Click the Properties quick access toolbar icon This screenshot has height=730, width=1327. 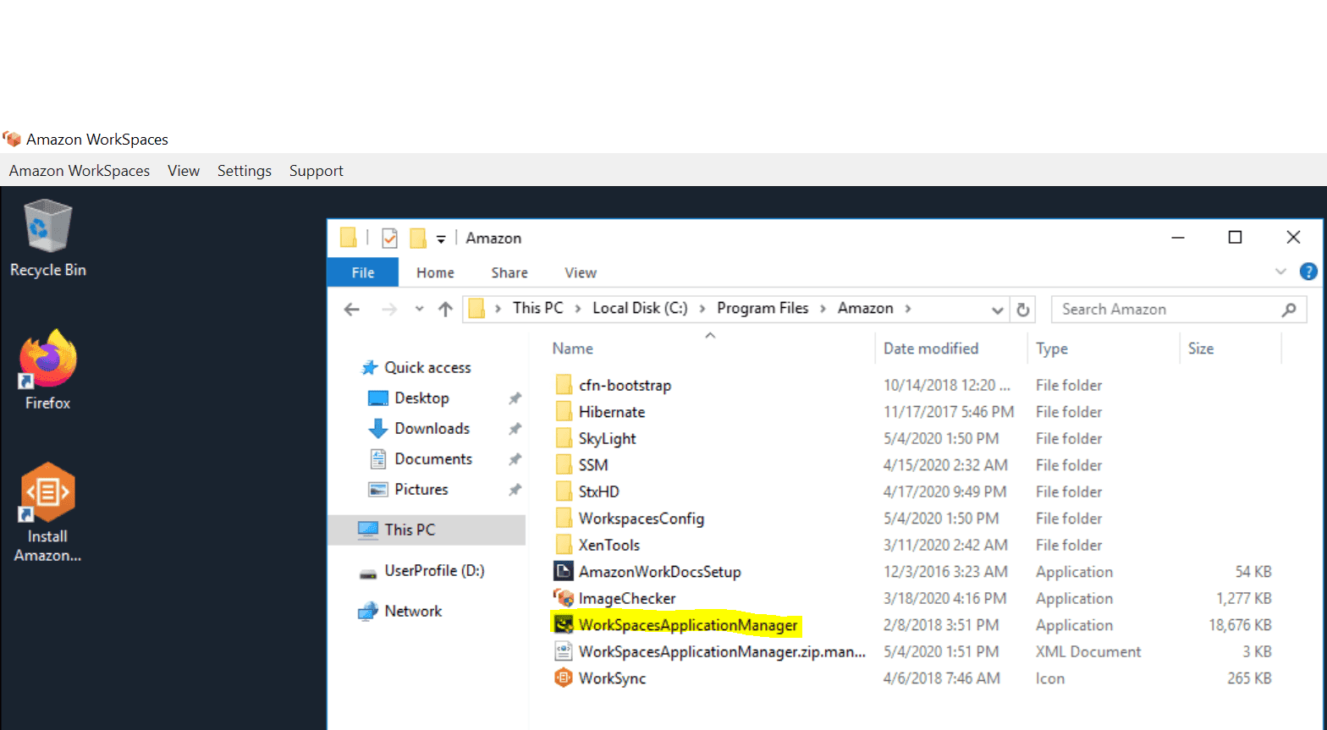pos(389,239)
